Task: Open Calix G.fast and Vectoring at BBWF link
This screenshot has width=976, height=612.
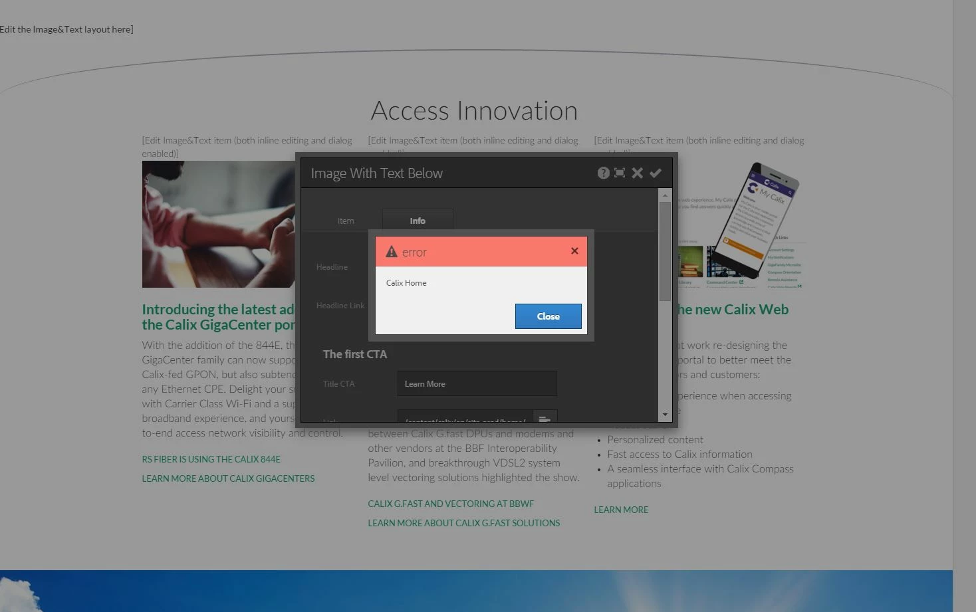Action: (451, 504)
